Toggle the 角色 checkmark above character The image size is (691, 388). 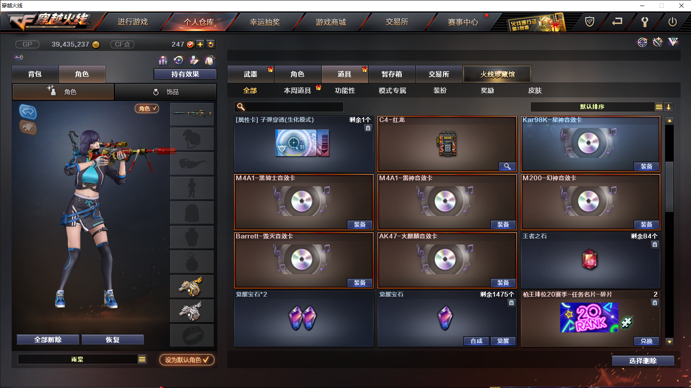coord(147,108)
